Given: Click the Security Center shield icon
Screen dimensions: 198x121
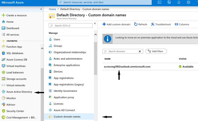Looking at the screenshot, I should coord(3,111).
